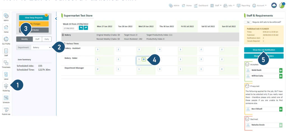Screen dimensions: 287x132
Task: Click Various Times clock icon
Action: pos(65,44)
